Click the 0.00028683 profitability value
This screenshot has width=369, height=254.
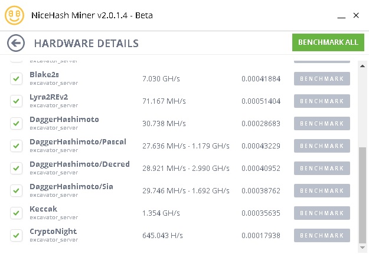tap(261, 124)
